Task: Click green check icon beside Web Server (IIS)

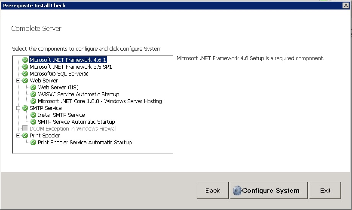Action: click(x=33, y=88)
